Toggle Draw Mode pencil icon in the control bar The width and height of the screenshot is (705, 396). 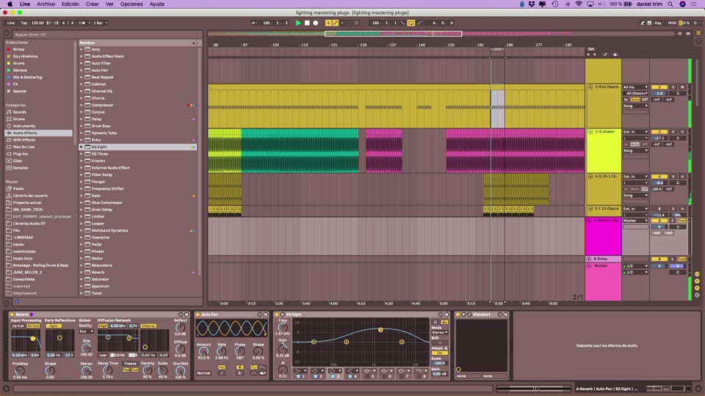[x=642, y=23]
